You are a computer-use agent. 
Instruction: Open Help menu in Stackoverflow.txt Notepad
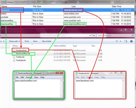point(42,77)
